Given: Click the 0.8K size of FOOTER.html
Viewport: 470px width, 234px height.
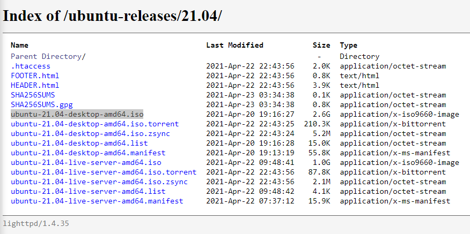Looking at the screenshot, I should point(321,76).
